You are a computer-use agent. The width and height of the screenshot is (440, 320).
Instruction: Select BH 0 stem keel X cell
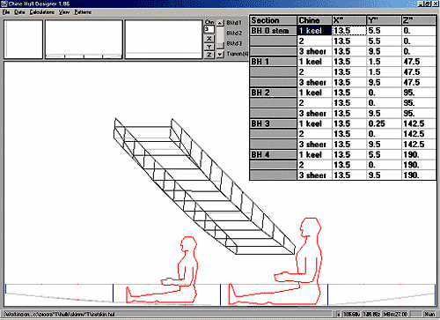point(349,31)
